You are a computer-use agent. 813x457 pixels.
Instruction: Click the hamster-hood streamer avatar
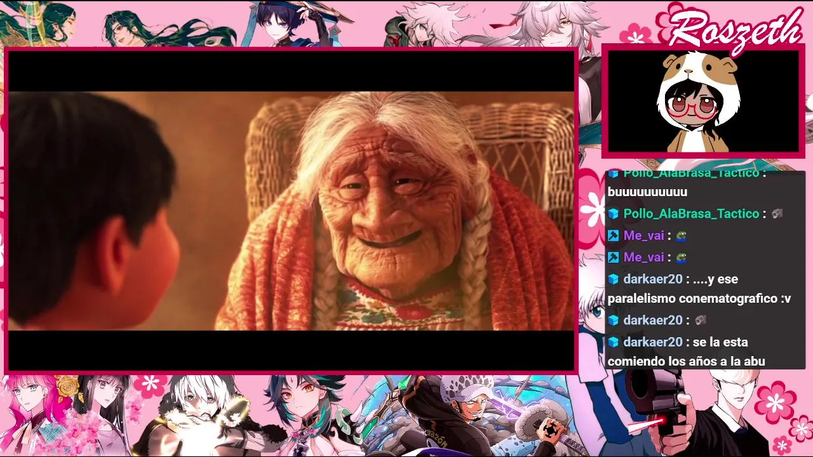click(699, 102)
